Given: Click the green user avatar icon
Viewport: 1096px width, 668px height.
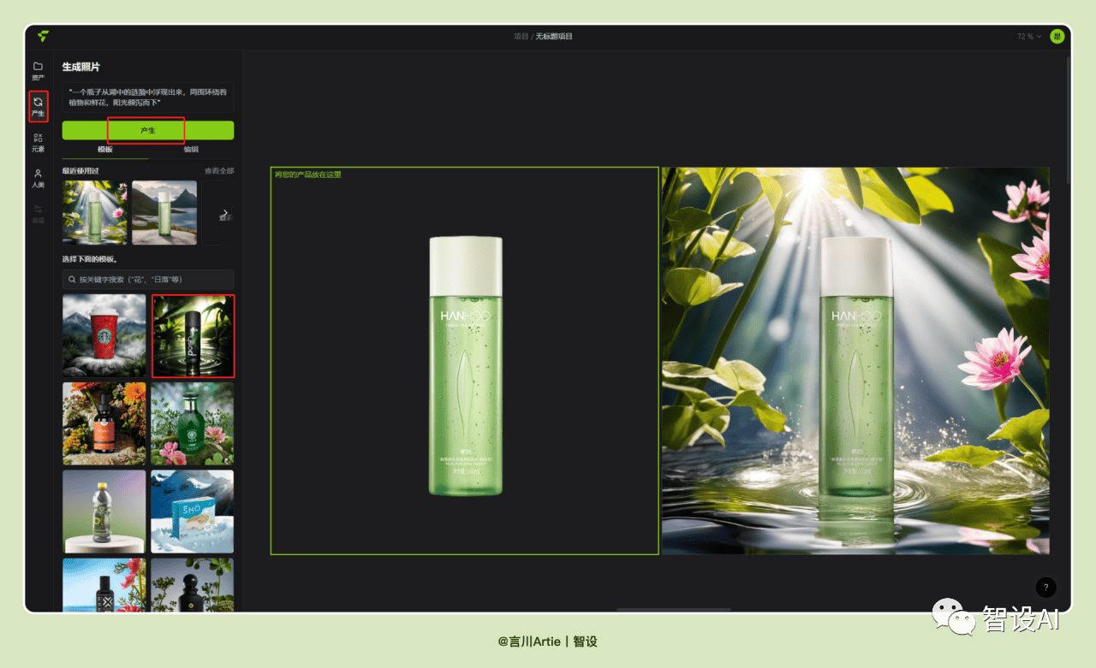Looking at the screenshot, I should coord(1057,36).
